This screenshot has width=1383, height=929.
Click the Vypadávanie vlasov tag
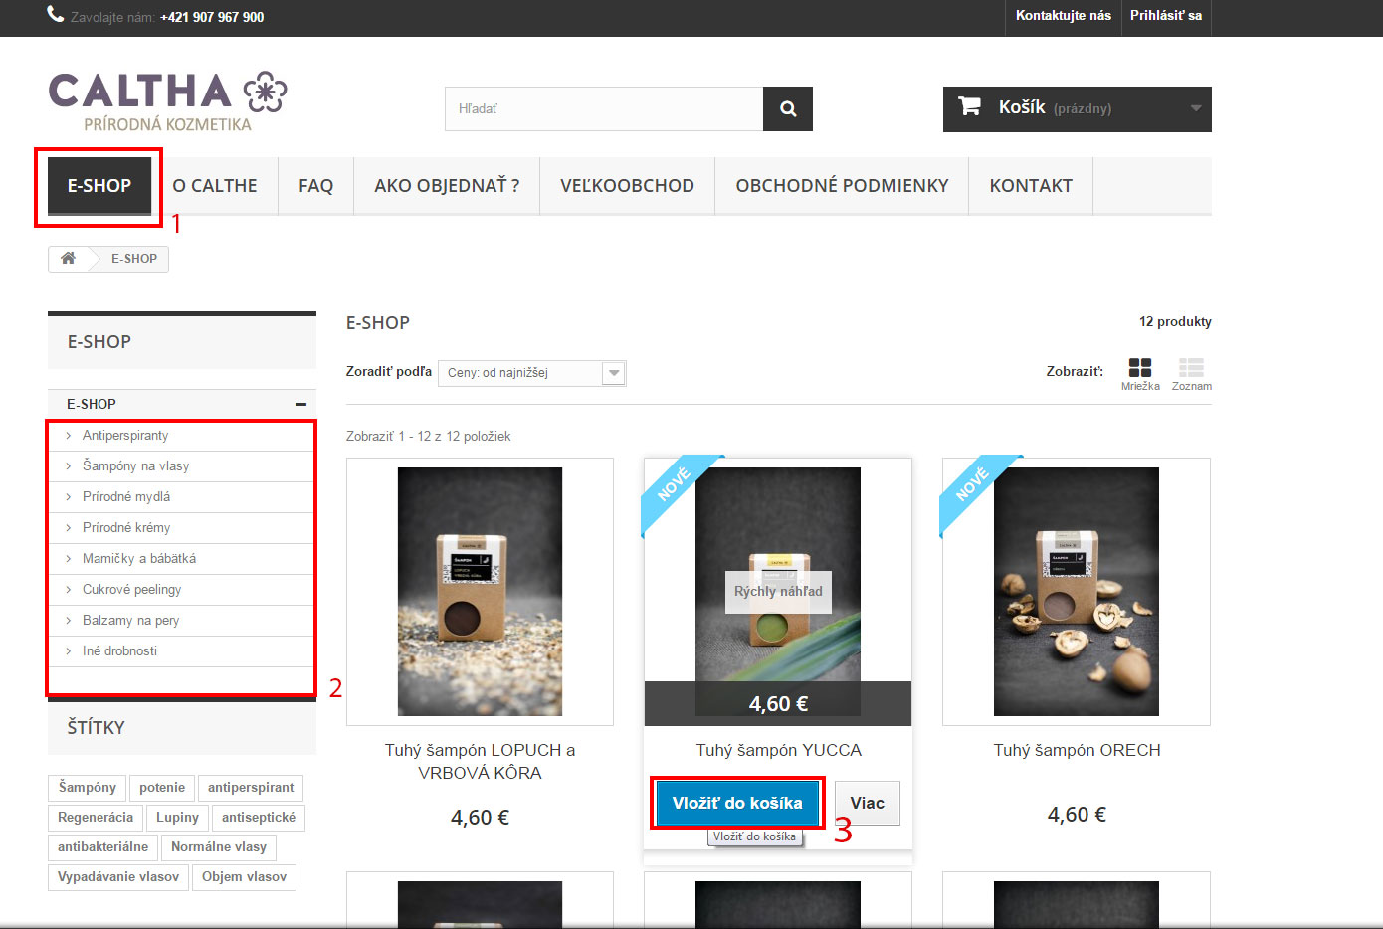[x=118, y=877]
